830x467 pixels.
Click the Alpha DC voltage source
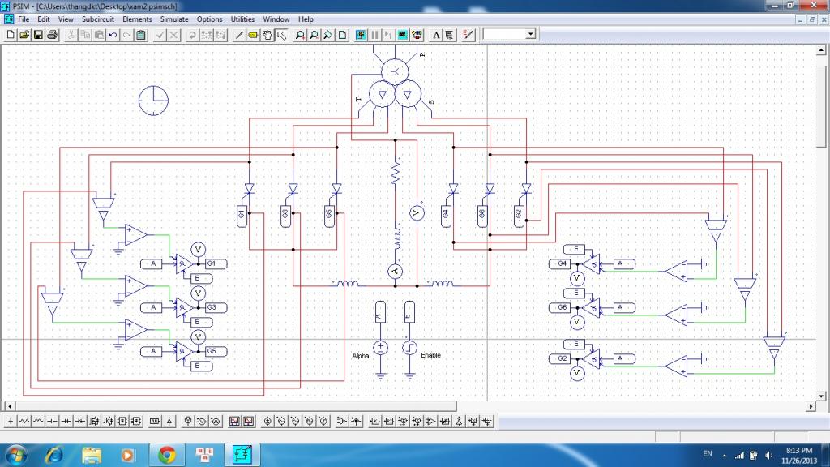[x=381, y=347]
